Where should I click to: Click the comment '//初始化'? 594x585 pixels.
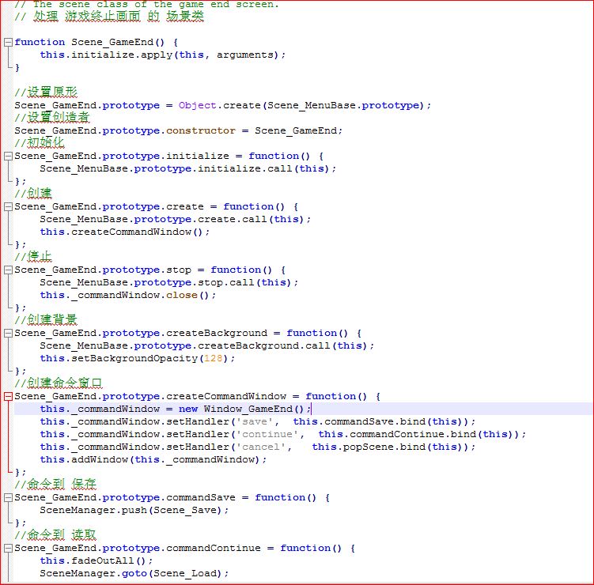40,143
